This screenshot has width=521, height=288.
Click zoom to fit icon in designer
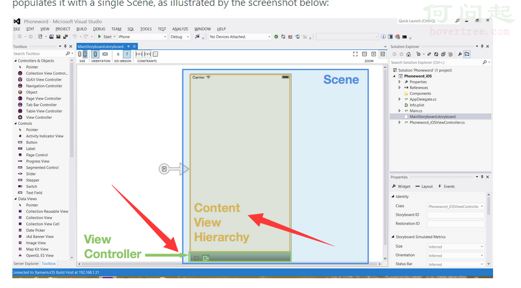[x=356, y=54]
